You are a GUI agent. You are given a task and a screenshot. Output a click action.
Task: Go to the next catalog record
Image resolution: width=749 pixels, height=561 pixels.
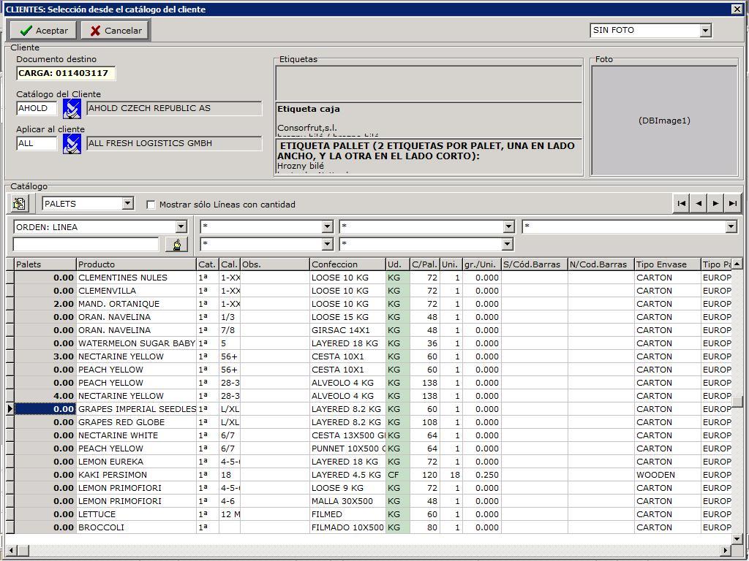tap(715, 204)
